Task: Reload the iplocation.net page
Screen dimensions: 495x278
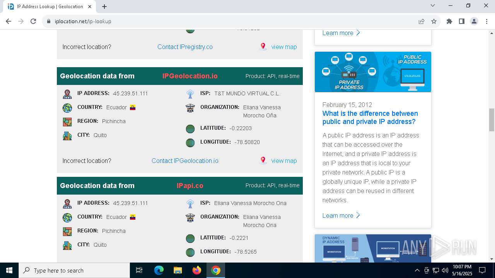Action: click(33, 21)
